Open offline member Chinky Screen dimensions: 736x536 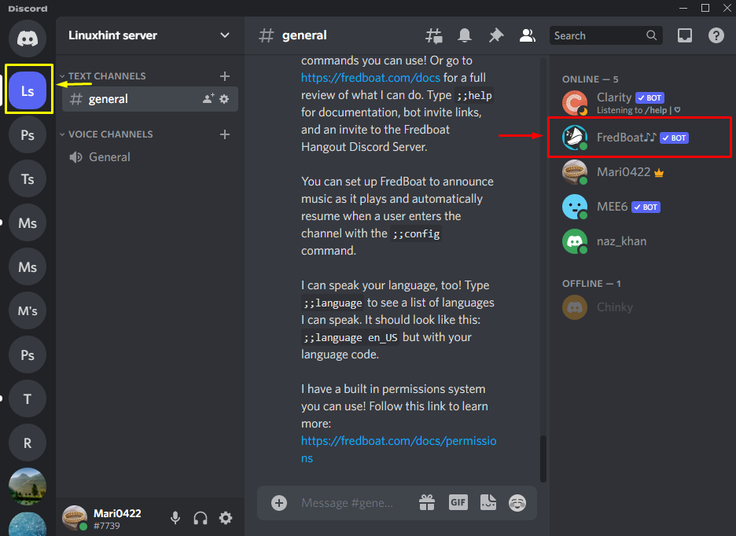coord(640,307)
